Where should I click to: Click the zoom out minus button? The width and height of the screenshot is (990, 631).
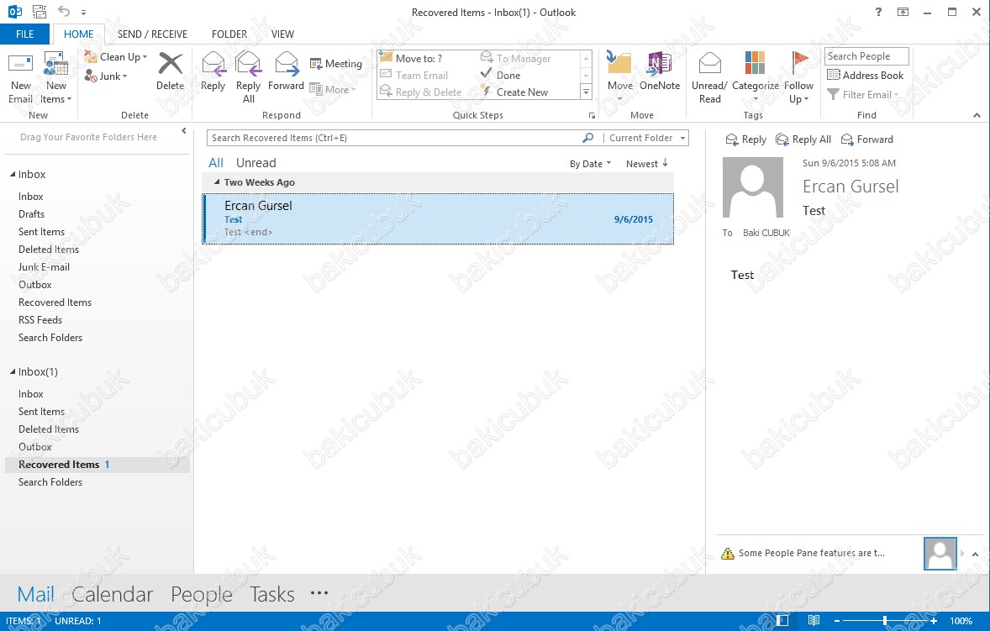837,621
